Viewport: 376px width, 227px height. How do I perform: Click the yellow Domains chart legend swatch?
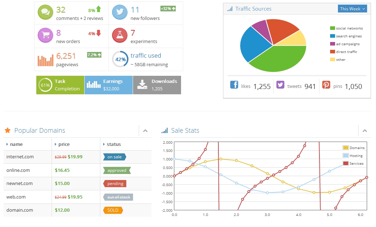pyautogui.click(x=345, y=148)
